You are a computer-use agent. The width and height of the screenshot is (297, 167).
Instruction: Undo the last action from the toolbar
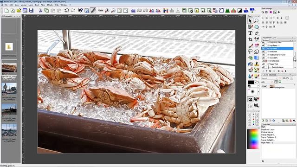click(x=66, y=11)
